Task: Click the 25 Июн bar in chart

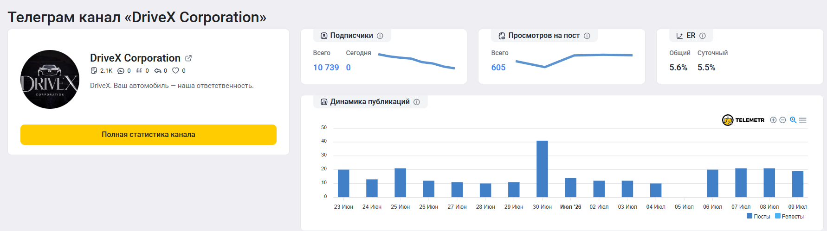Action: [x=400, y=183]
